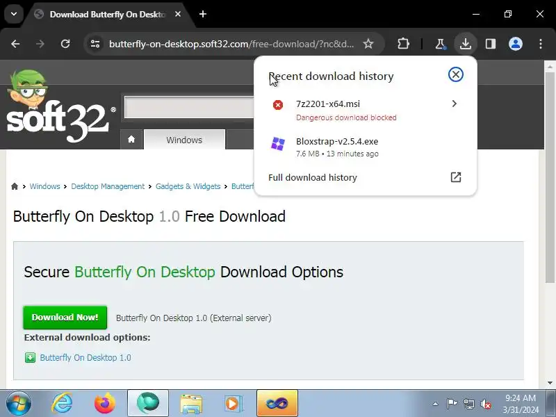Image resolution: width=556 pixels, height=417 pixels.
Task: Select the Windows navigation tab
Action: [x=184, y=140]
